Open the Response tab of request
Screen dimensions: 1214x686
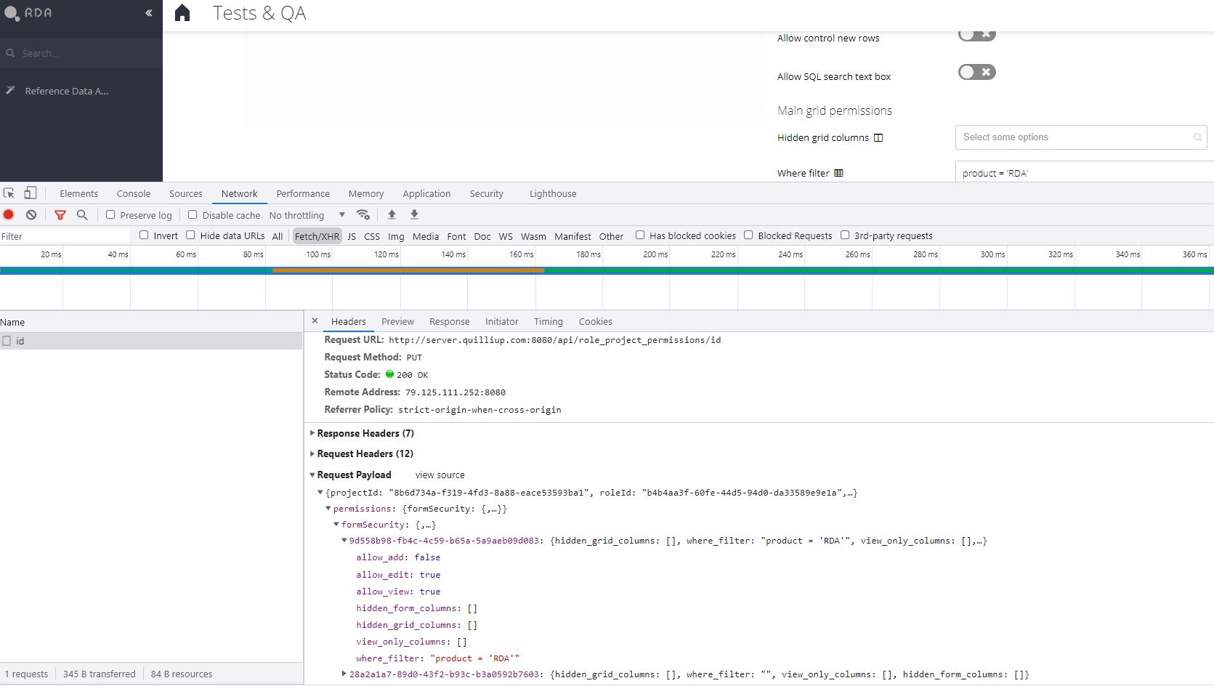pyautogui.click(x=449, y=321)
